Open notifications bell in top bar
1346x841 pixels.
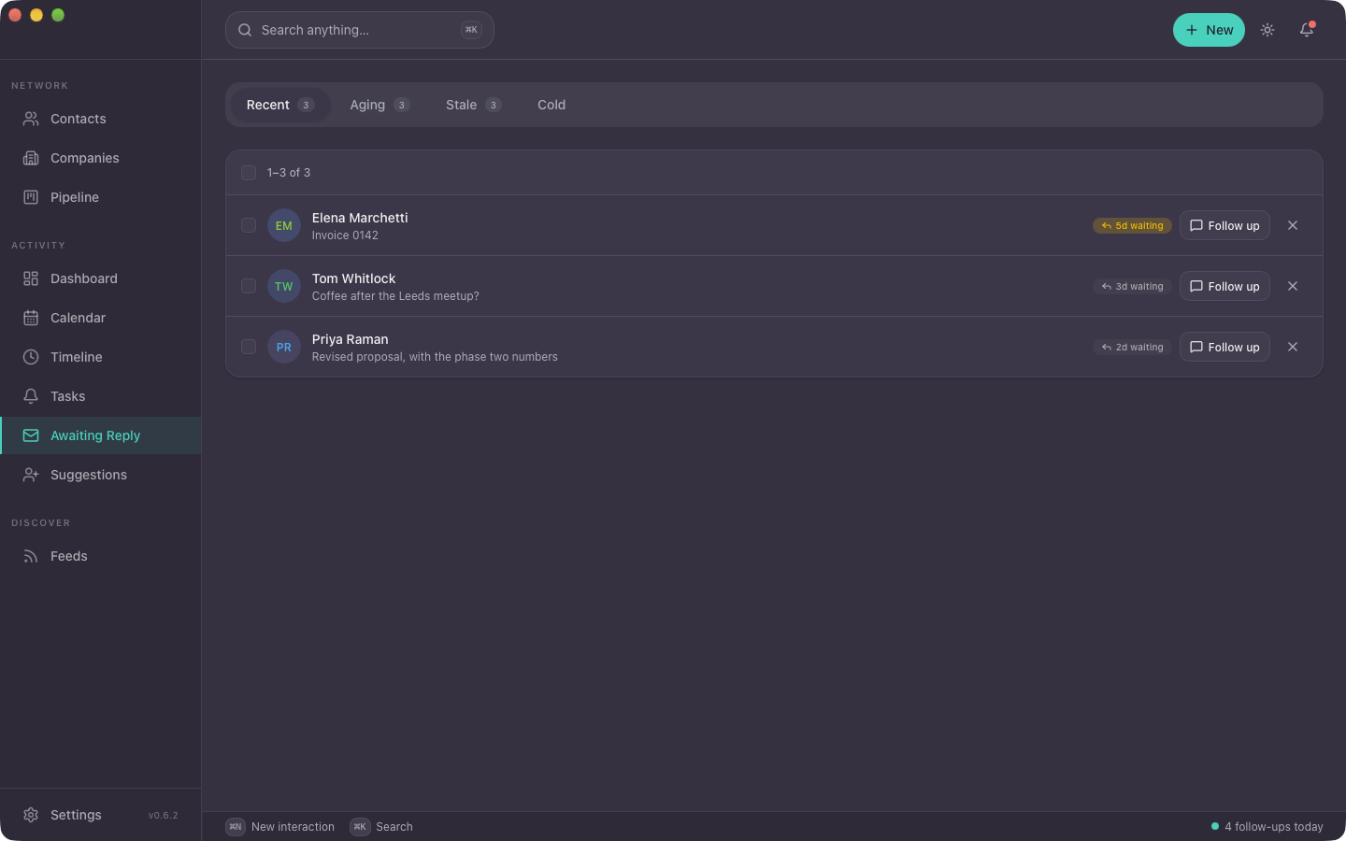tap(1307, 30)
